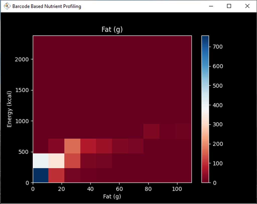Screen dimensions: 257x204
Task: Click the salmon-orange cell above 500 kcal
Action: (x=72, y=146)
